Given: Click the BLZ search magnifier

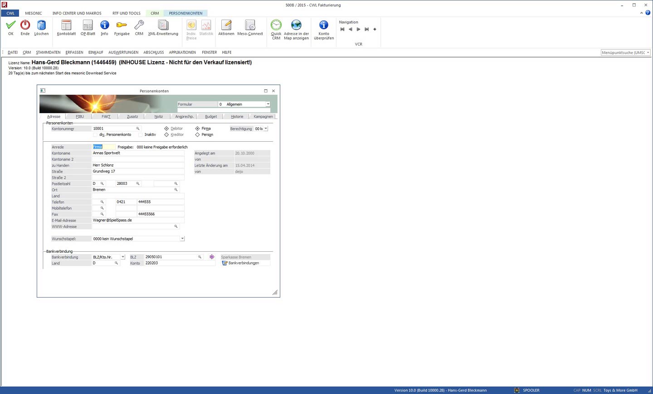Looking at the screenshot, I should click(200, 257).
